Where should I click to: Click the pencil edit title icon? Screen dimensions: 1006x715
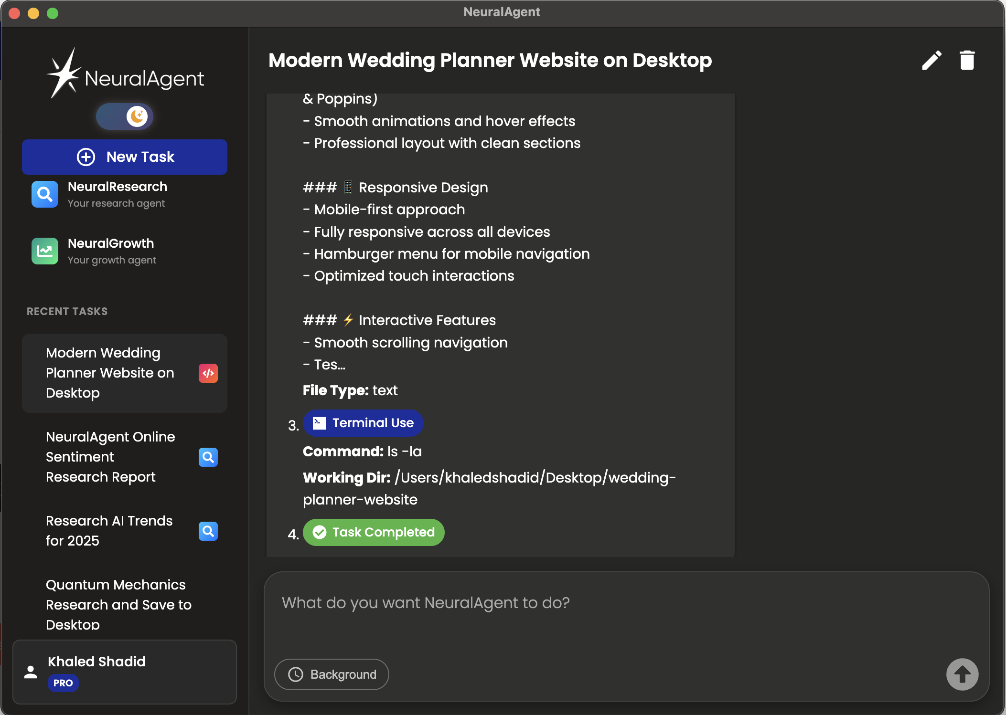[x=931, y=61]
